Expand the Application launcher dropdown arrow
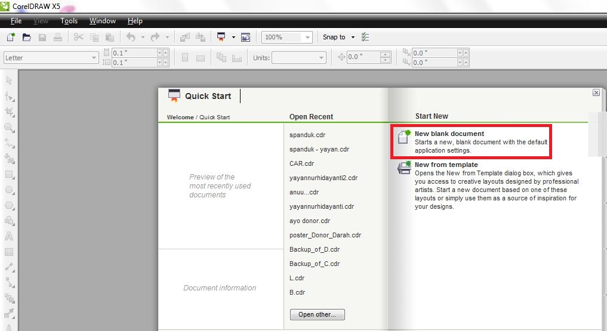Viewport: 607px width, 331px height. coord(233,37)
